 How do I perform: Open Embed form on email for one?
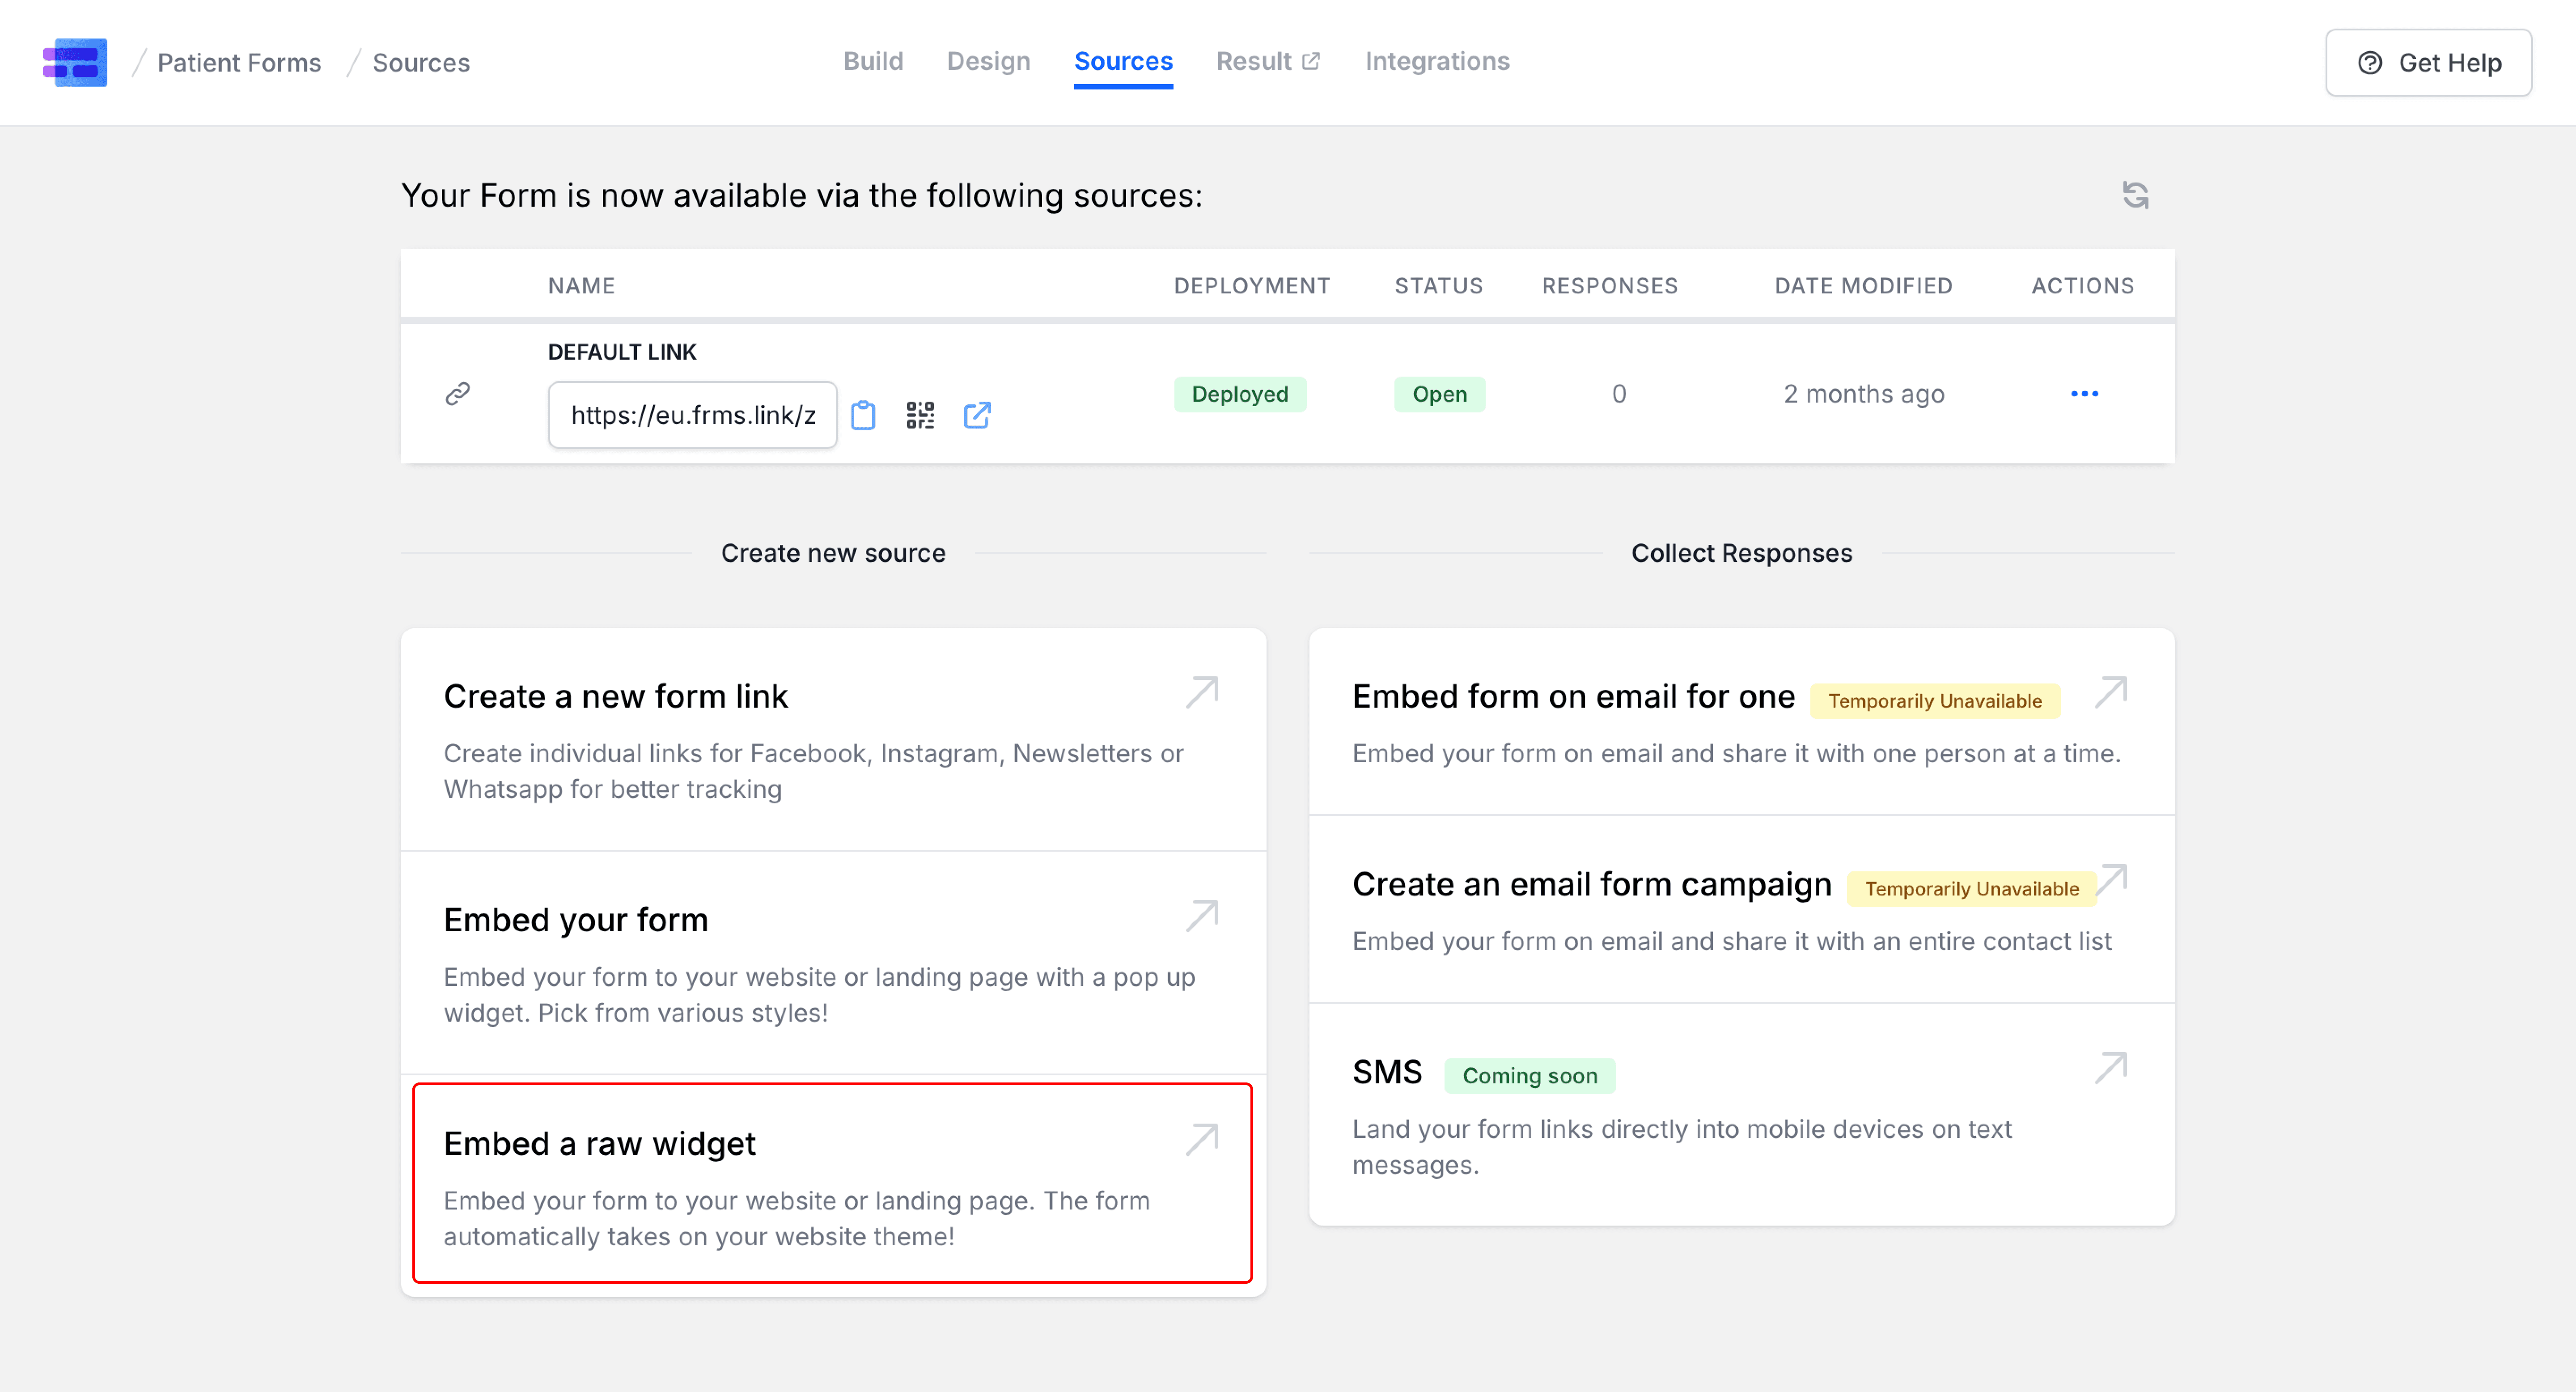click(x=1741, y=722)
